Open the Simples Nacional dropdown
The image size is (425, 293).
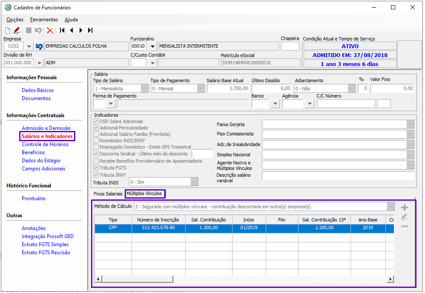click(411, 155)
